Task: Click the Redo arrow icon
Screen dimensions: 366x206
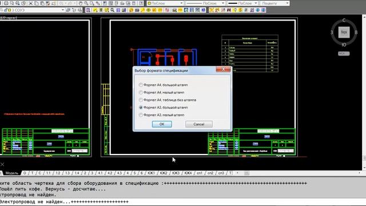Action: [x=70, y=3]
